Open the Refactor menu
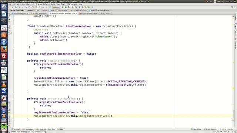The image size is (237, 133). [x=46, y=4]
